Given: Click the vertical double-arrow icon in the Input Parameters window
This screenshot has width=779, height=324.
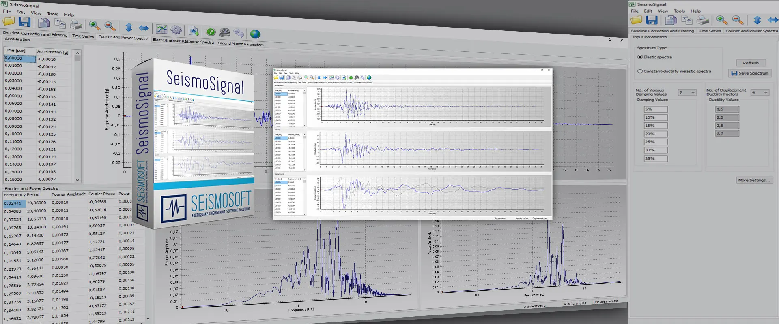Looking at the screenshot, I should coord(757,20).
